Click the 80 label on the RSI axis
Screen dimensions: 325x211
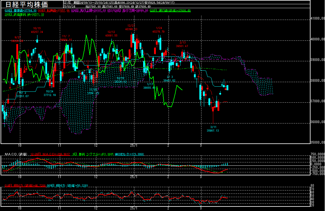click(x=312, y=186)
